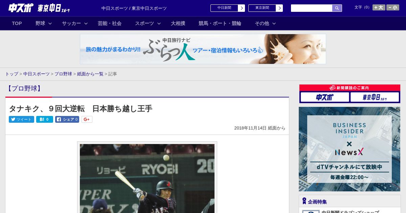
Task: Open the スポーツ navigation menu
Action: point(144,23)
